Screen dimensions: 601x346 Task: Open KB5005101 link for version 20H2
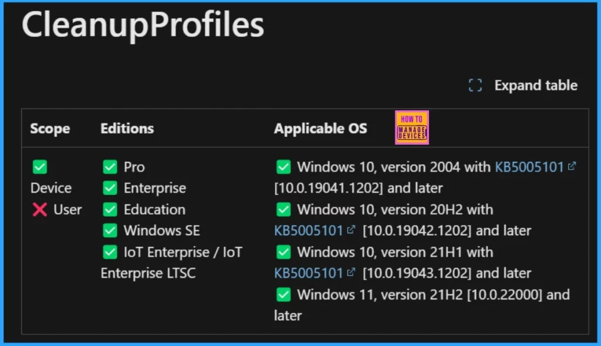point(309,230)
